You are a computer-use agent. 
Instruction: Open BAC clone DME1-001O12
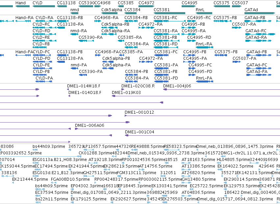point(202,116)
